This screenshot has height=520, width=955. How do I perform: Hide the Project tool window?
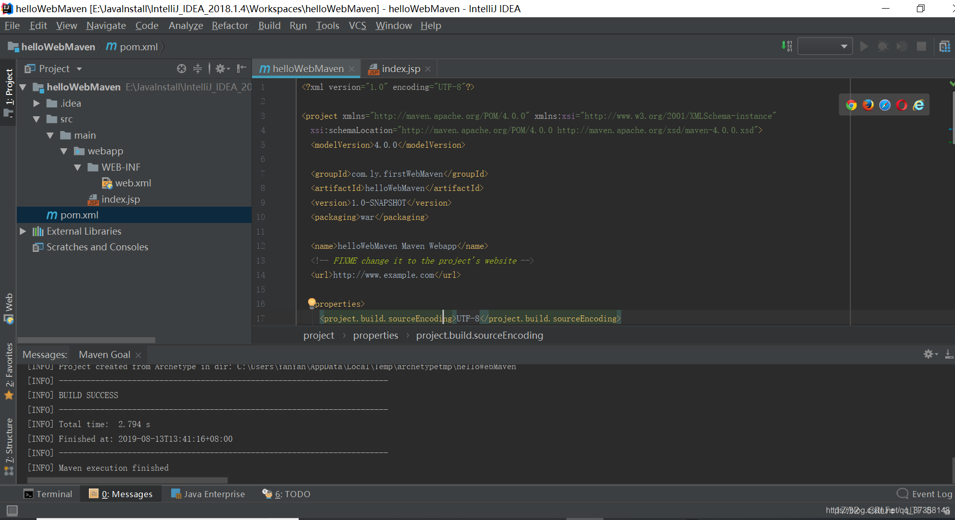point(241,69)
